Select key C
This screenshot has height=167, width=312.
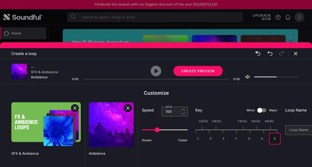pos(198,138)
